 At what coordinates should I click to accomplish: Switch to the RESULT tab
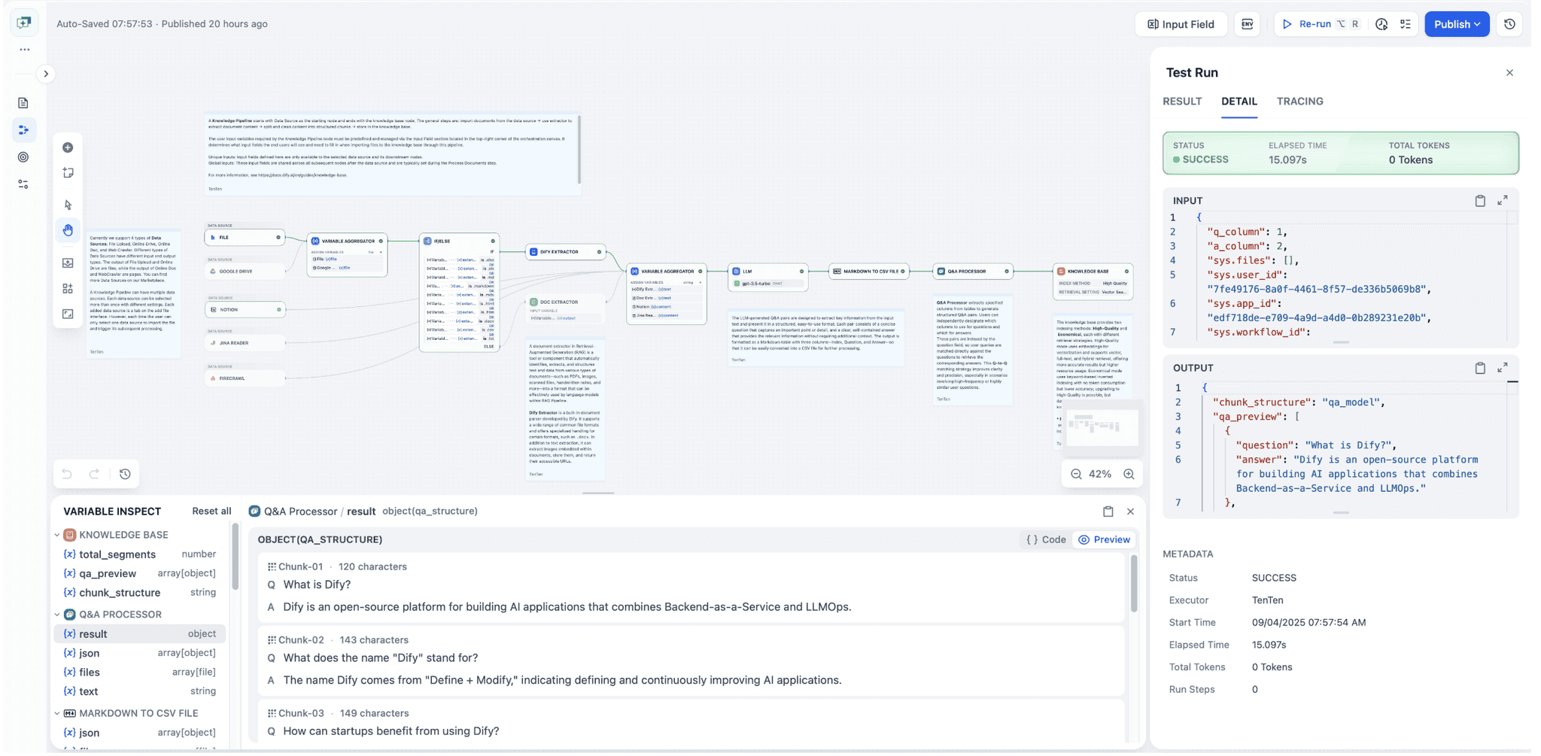pyautogui.click(x=1181, y=101)
